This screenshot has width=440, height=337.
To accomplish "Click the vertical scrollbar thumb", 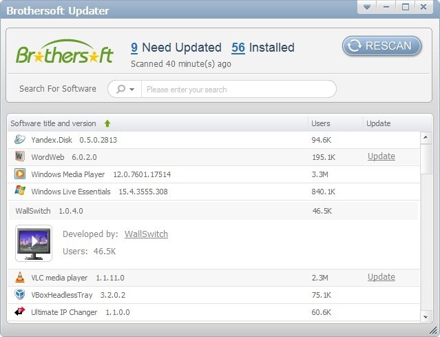I will [426, 159].
